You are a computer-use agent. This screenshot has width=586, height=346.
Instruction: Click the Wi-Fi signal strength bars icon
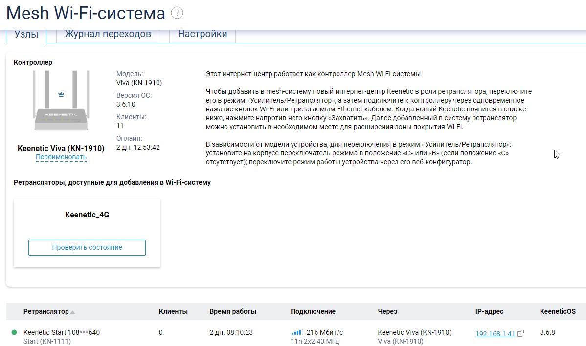(x=297, y=332)
